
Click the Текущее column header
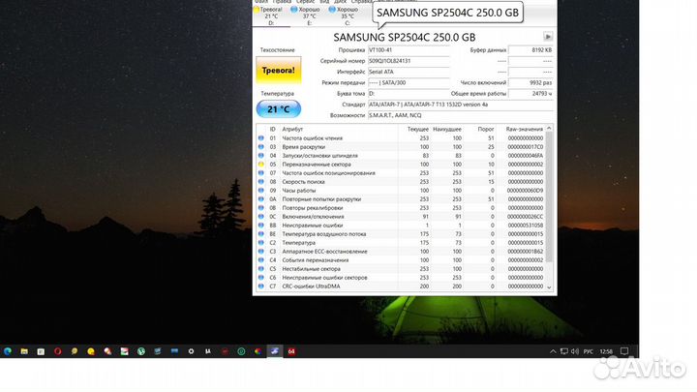(418, 130)
